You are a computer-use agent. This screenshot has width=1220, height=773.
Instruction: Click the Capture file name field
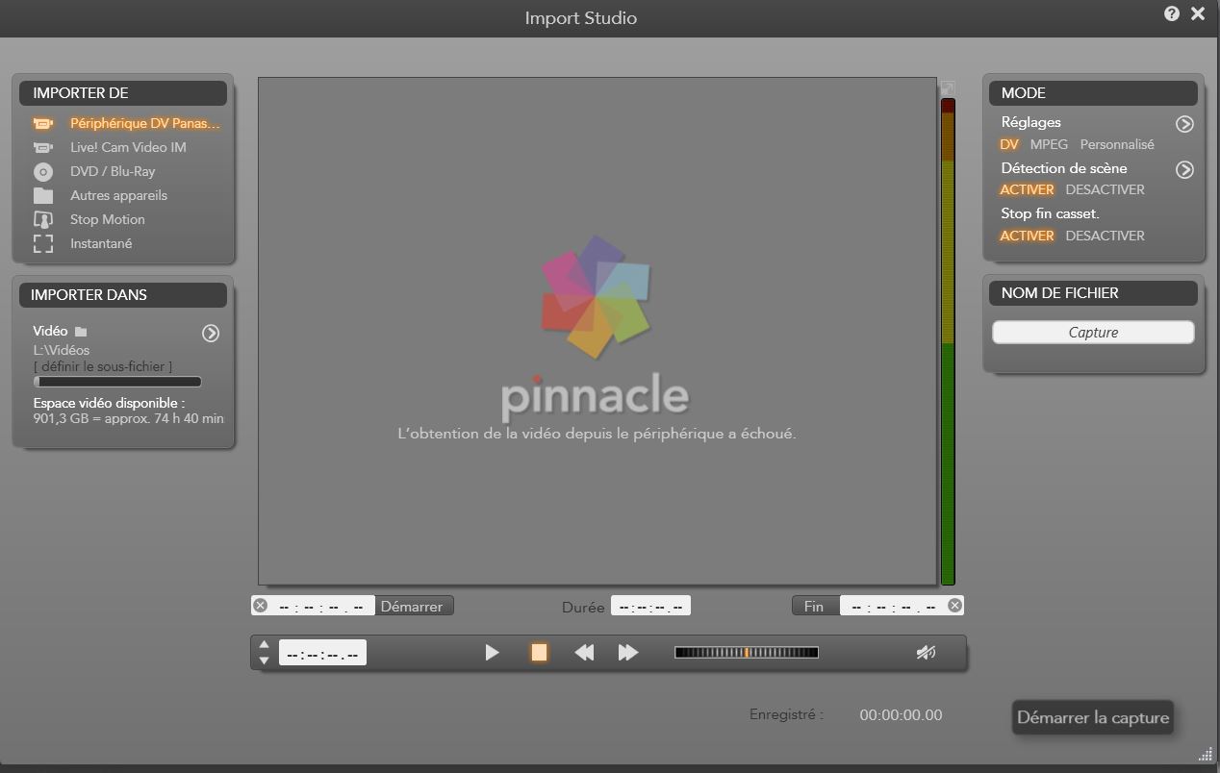tap(1093, 333)
